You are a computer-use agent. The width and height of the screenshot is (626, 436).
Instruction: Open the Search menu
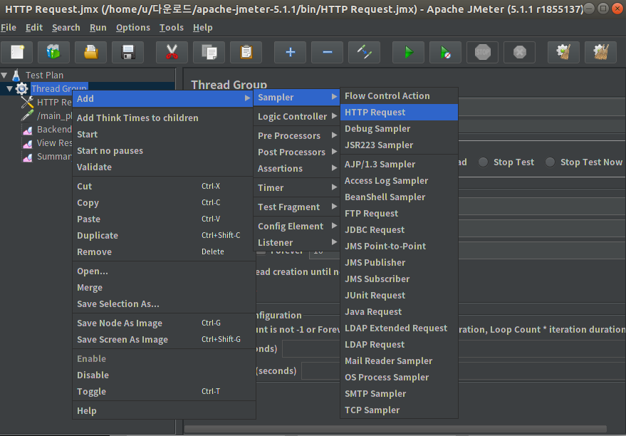pos(66,28)
